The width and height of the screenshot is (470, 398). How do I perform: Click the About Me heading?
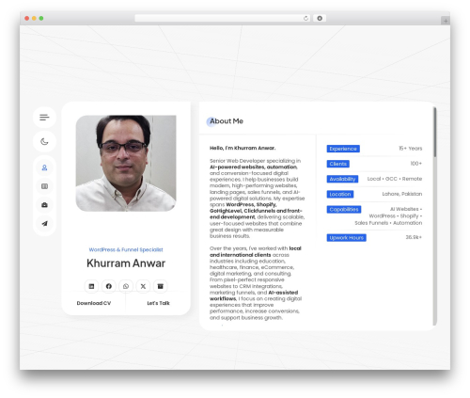click(227, 121)
